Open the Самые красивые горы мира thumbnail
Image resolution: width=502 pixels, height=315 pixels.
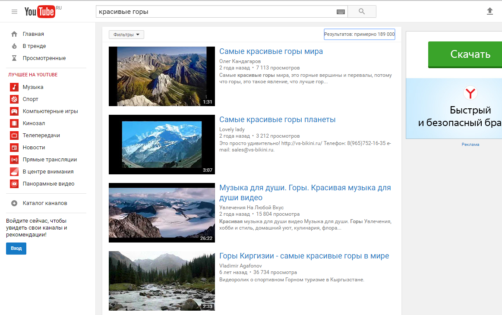161,76
